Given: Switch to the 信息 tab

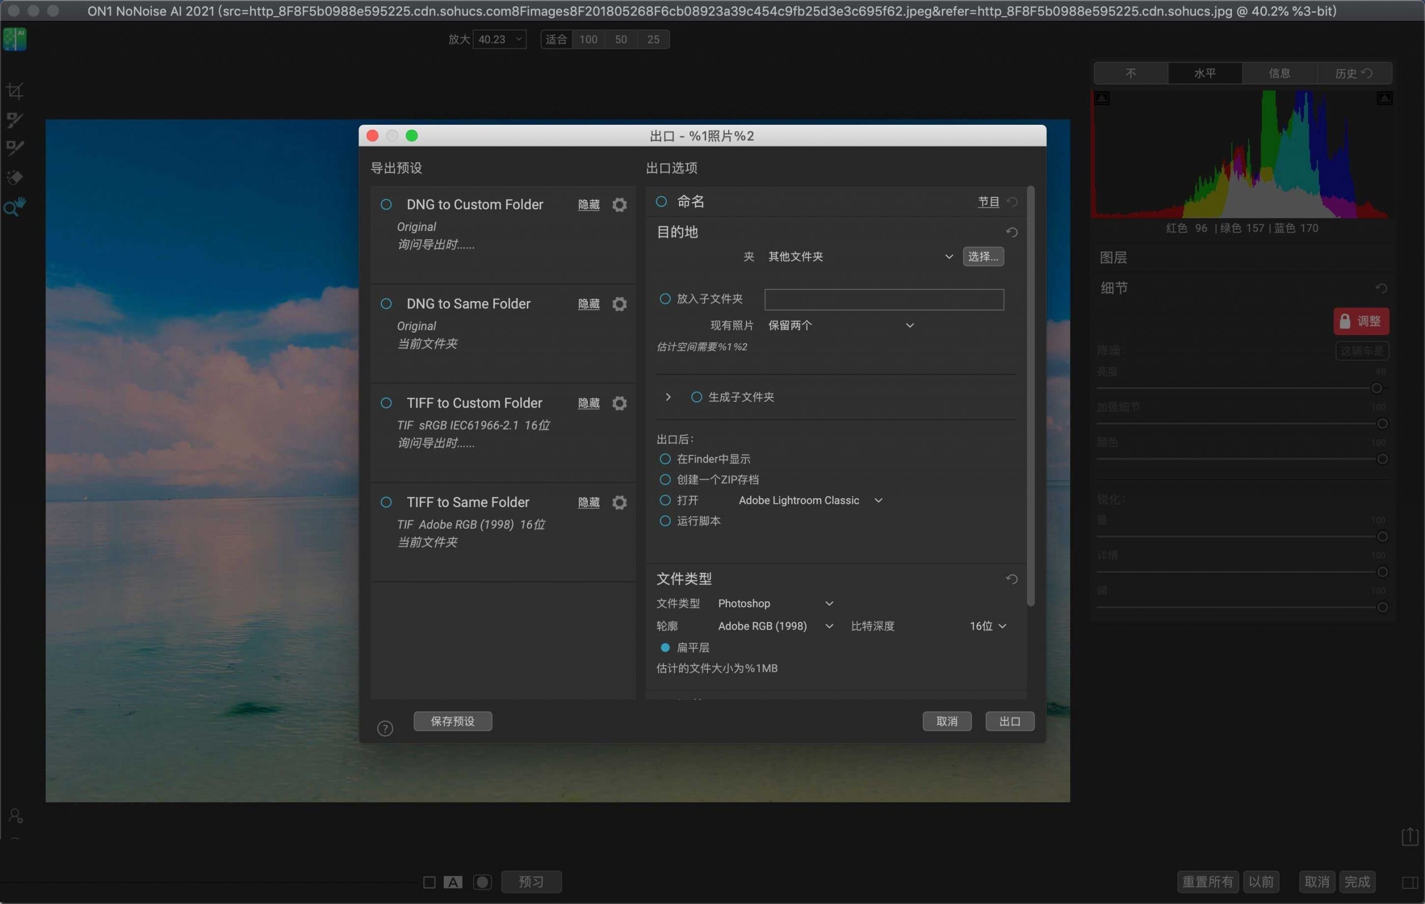Looking at the screenshot, I should click(x=1279, y=73).
